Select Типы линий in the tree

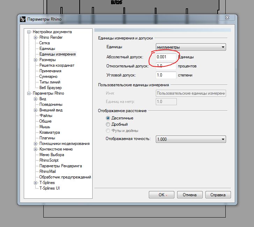50,82
